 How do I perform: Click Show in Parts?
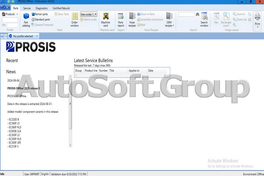146,14
